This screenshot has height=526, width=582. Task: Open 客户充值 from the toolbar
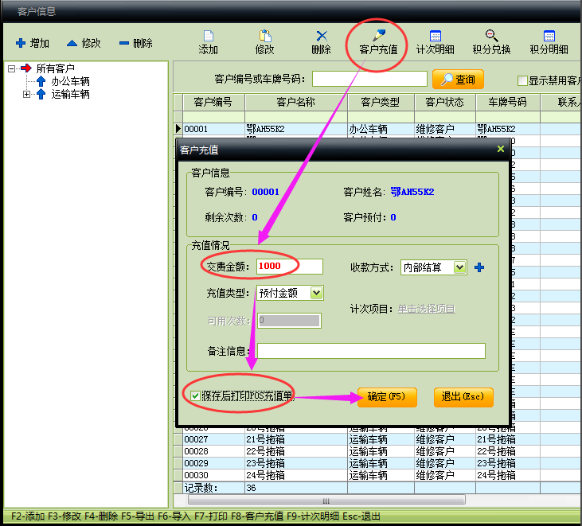[377, 42]
